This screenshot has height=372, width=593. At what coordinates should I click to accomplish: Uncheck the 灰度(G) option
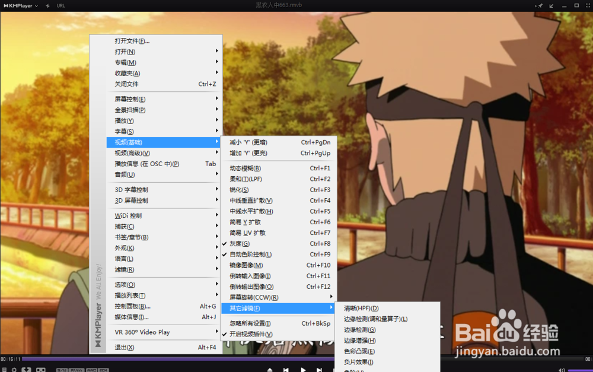[x=278, y=244]
